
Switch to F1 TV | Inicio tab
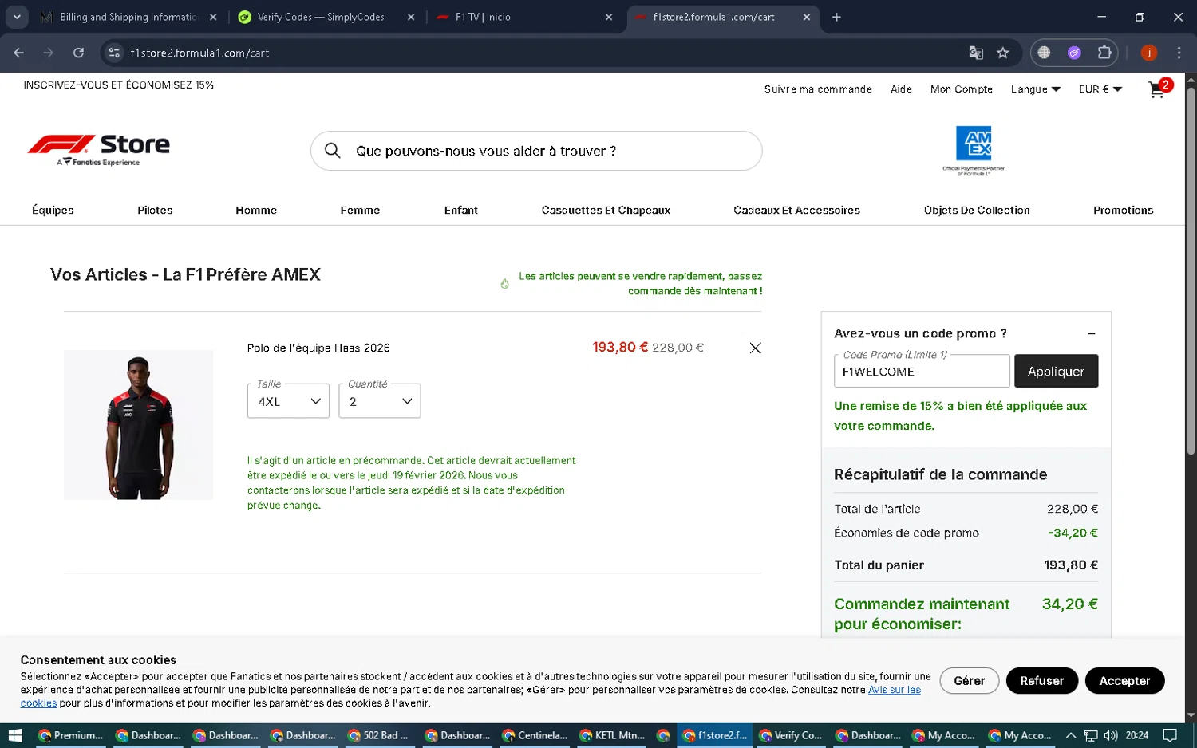coord(523,17)
